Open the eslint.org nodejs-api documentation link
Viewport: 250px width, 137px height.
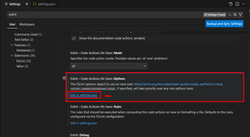coord(178,84)
